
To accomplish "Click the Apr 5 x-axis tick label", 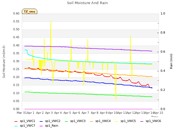I will coord(67,113).
